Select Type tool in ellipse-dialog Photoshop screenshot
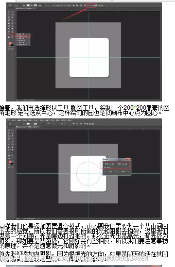 (13, 150)
